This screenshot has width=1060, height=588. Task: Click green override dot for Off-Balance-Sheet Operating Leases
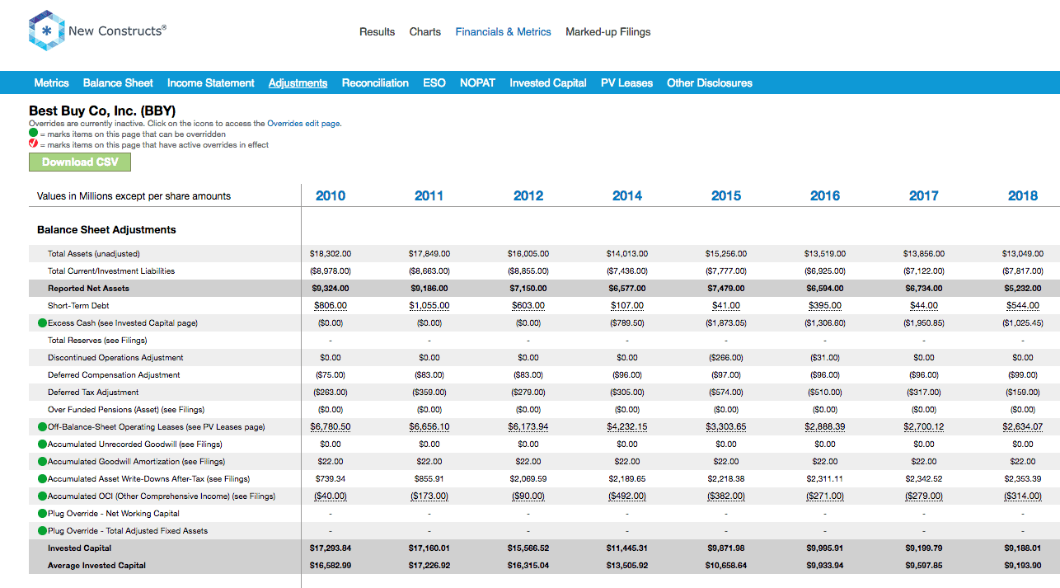[x=43, y=427]
